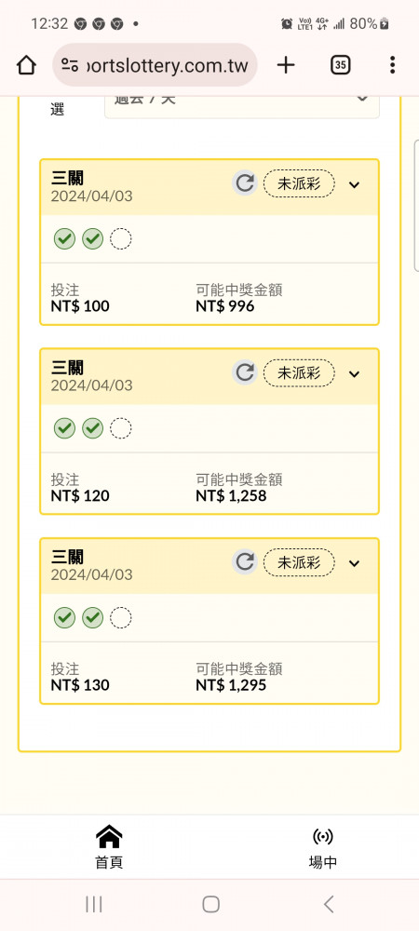This screenshot has width=419, height=931.
Task: Refresh the NT$ 130 bet card
Action: [245, 562]
